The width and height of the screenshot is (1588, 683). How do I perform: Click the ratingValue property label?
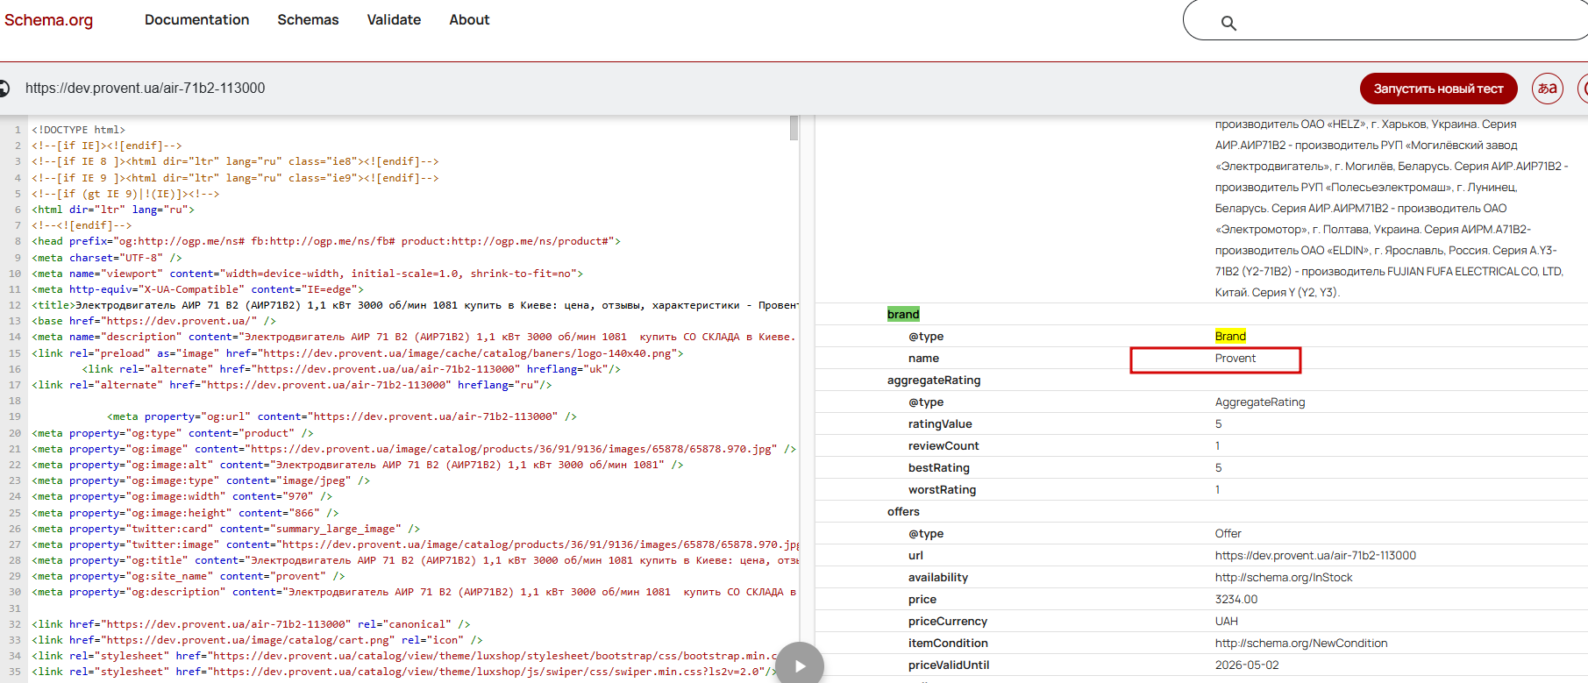tap(940, 423)
